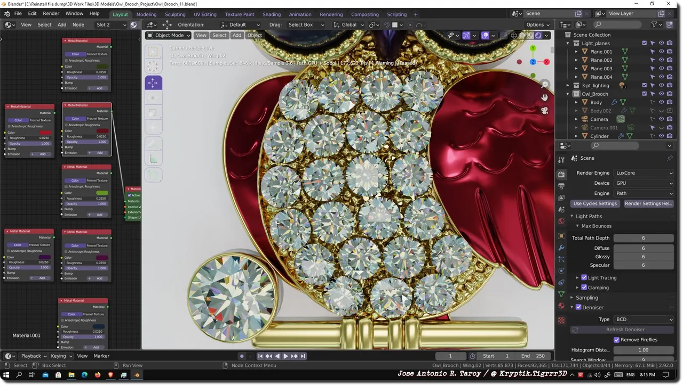
Task: Switch to the Shading workspace tab
Action: pos(272,14)
